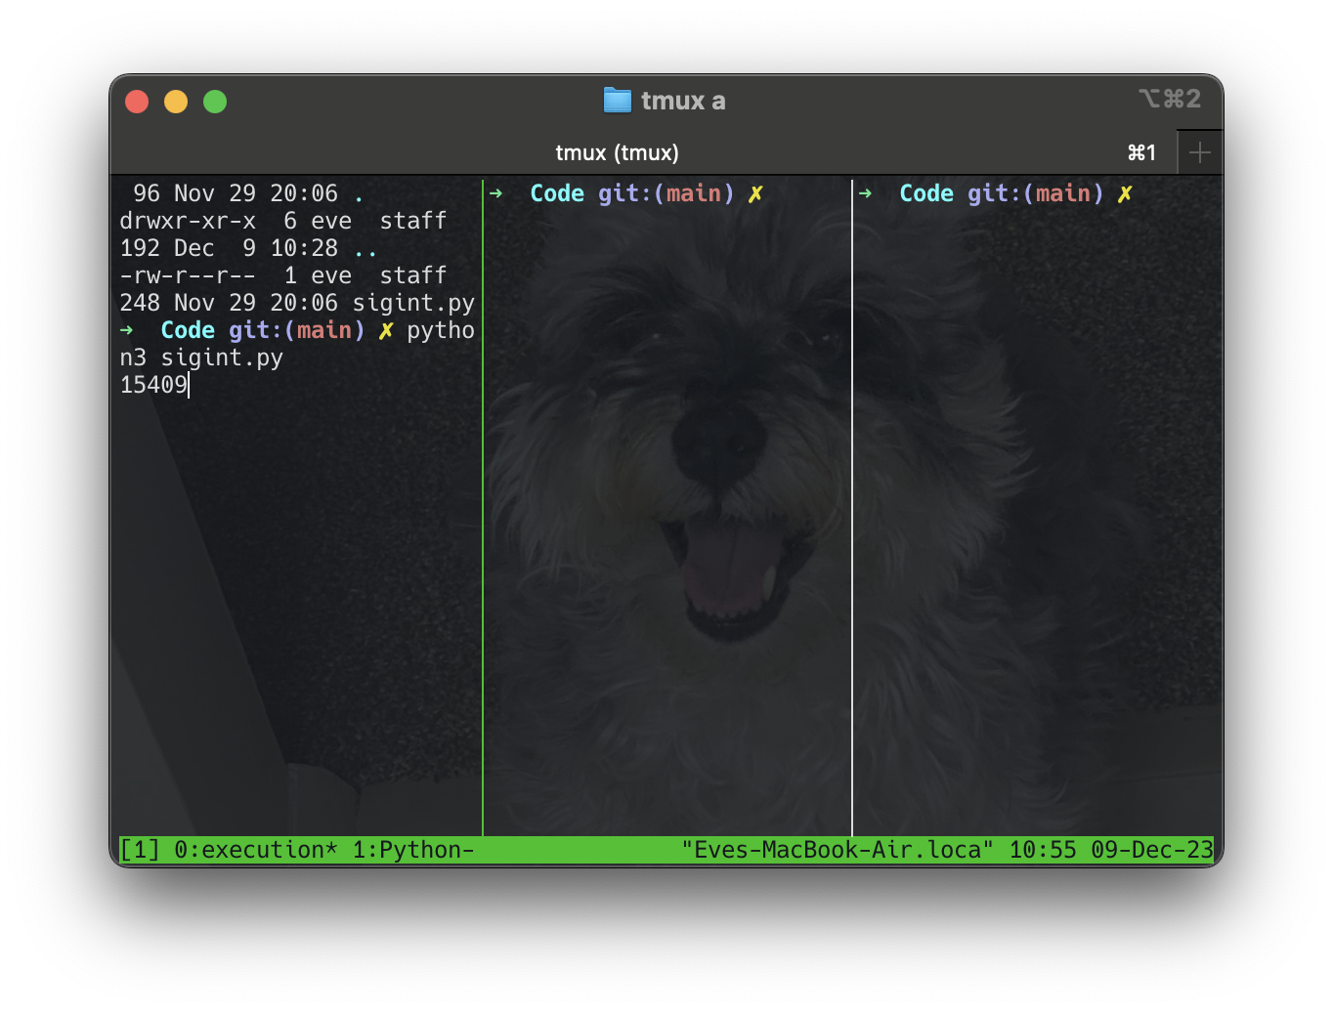The image size is (1333, 1012).
Task: Click the 15409 output line in the left pane
Action: (x=153, y=385)
